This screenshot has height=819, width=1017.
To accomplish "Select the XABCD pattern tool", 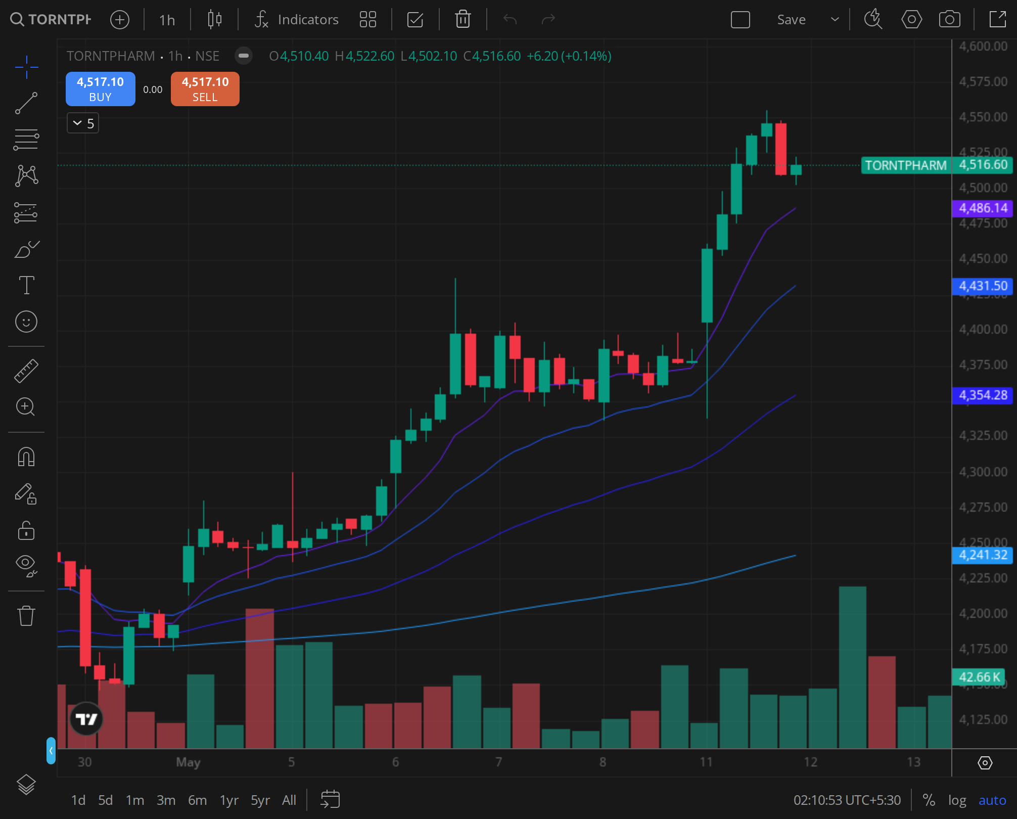I will coord(26,176).
